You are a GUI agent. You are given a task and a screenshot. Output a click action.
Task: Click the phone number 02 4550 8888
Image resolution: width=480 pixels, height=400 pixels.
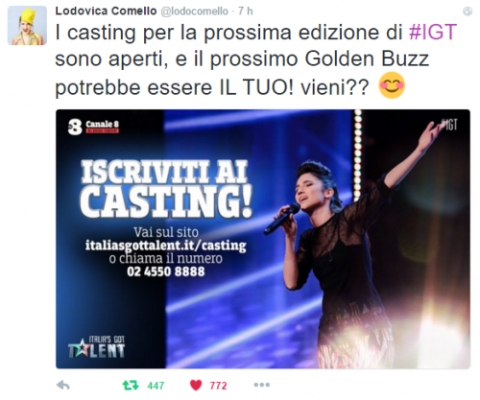coord(166,271)
